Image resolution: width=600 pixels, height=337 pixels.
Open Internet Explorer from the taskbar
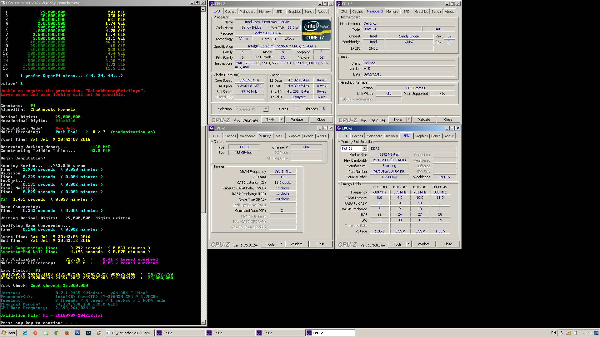tap(25, 333)
